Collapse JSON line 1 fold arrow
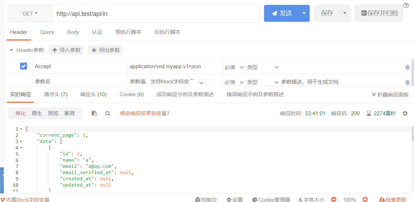 pyautogui.click(x=21, y=129)
